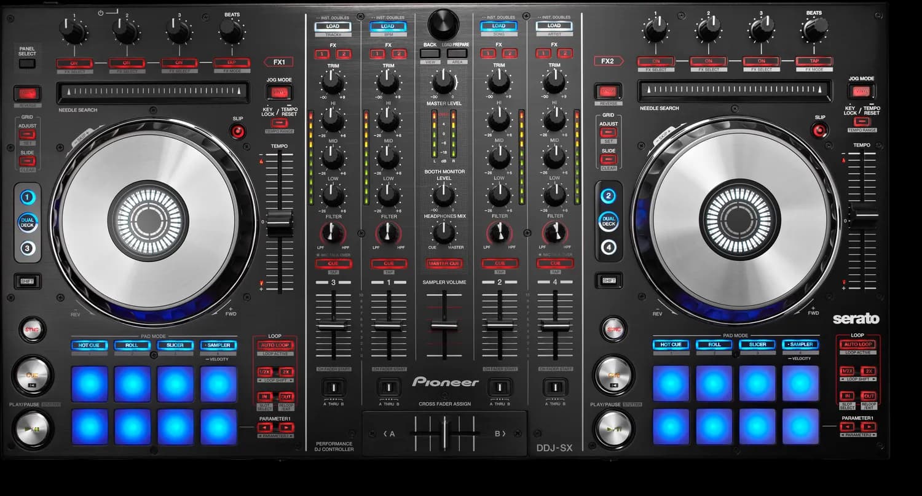Load track with channel 3 LOAD button
Screen dimensions: 922x496
[333, 26]
